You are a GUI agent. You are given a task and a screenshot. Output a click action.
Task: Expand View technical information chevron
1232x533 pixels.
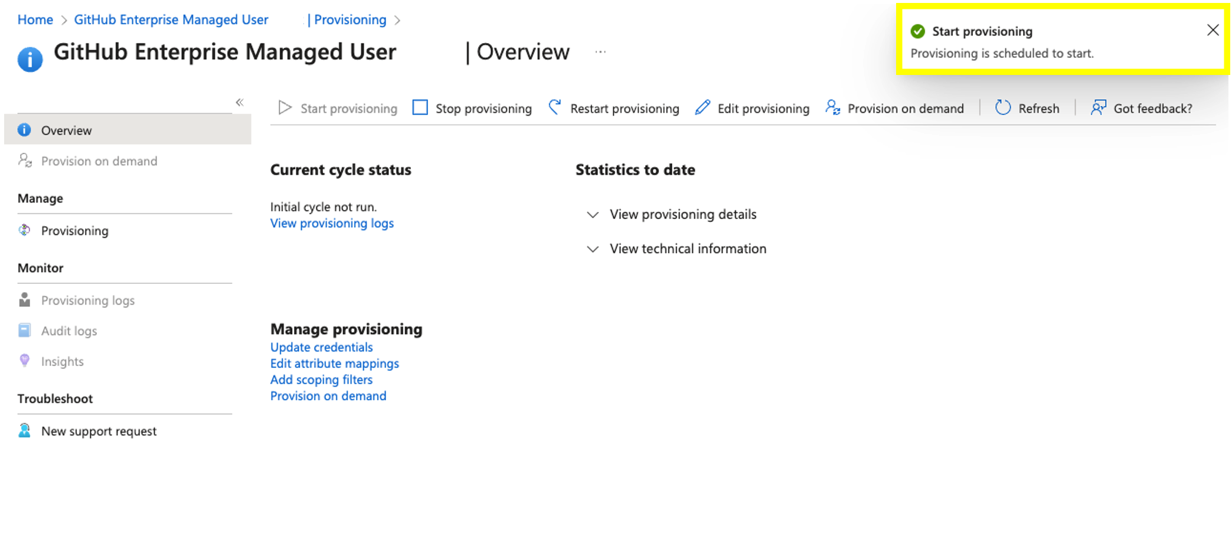(593, 249)
